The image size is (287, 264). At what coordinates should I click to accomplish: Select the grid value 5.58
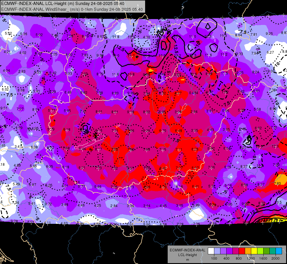pos(257,109)
